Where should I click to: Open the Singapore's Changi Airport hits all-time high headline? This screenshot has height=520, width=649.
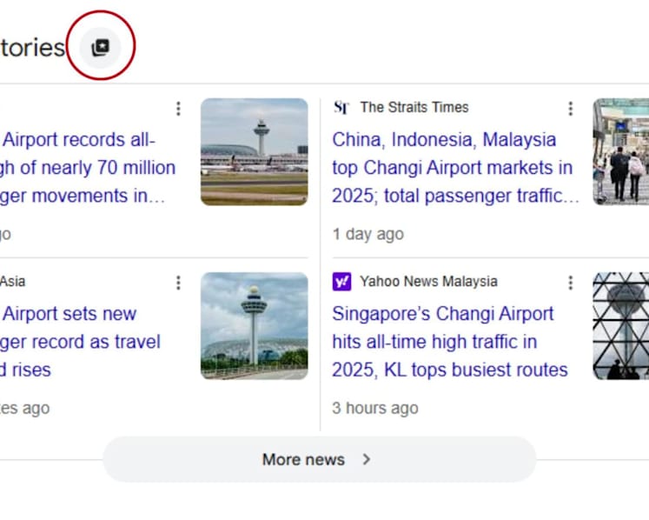(x=449, y=342)
